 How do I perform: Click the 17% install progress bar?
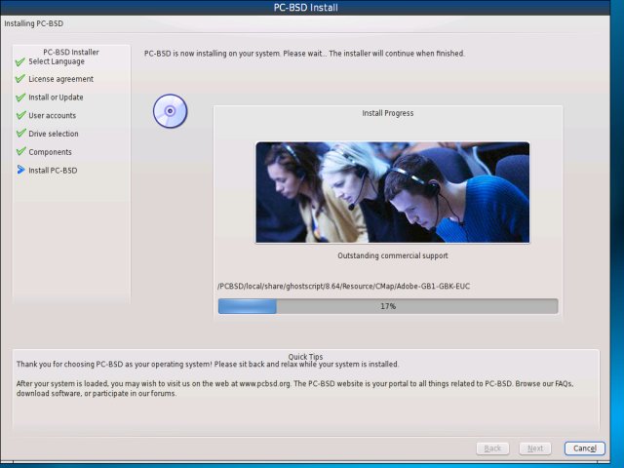point(388,306)
